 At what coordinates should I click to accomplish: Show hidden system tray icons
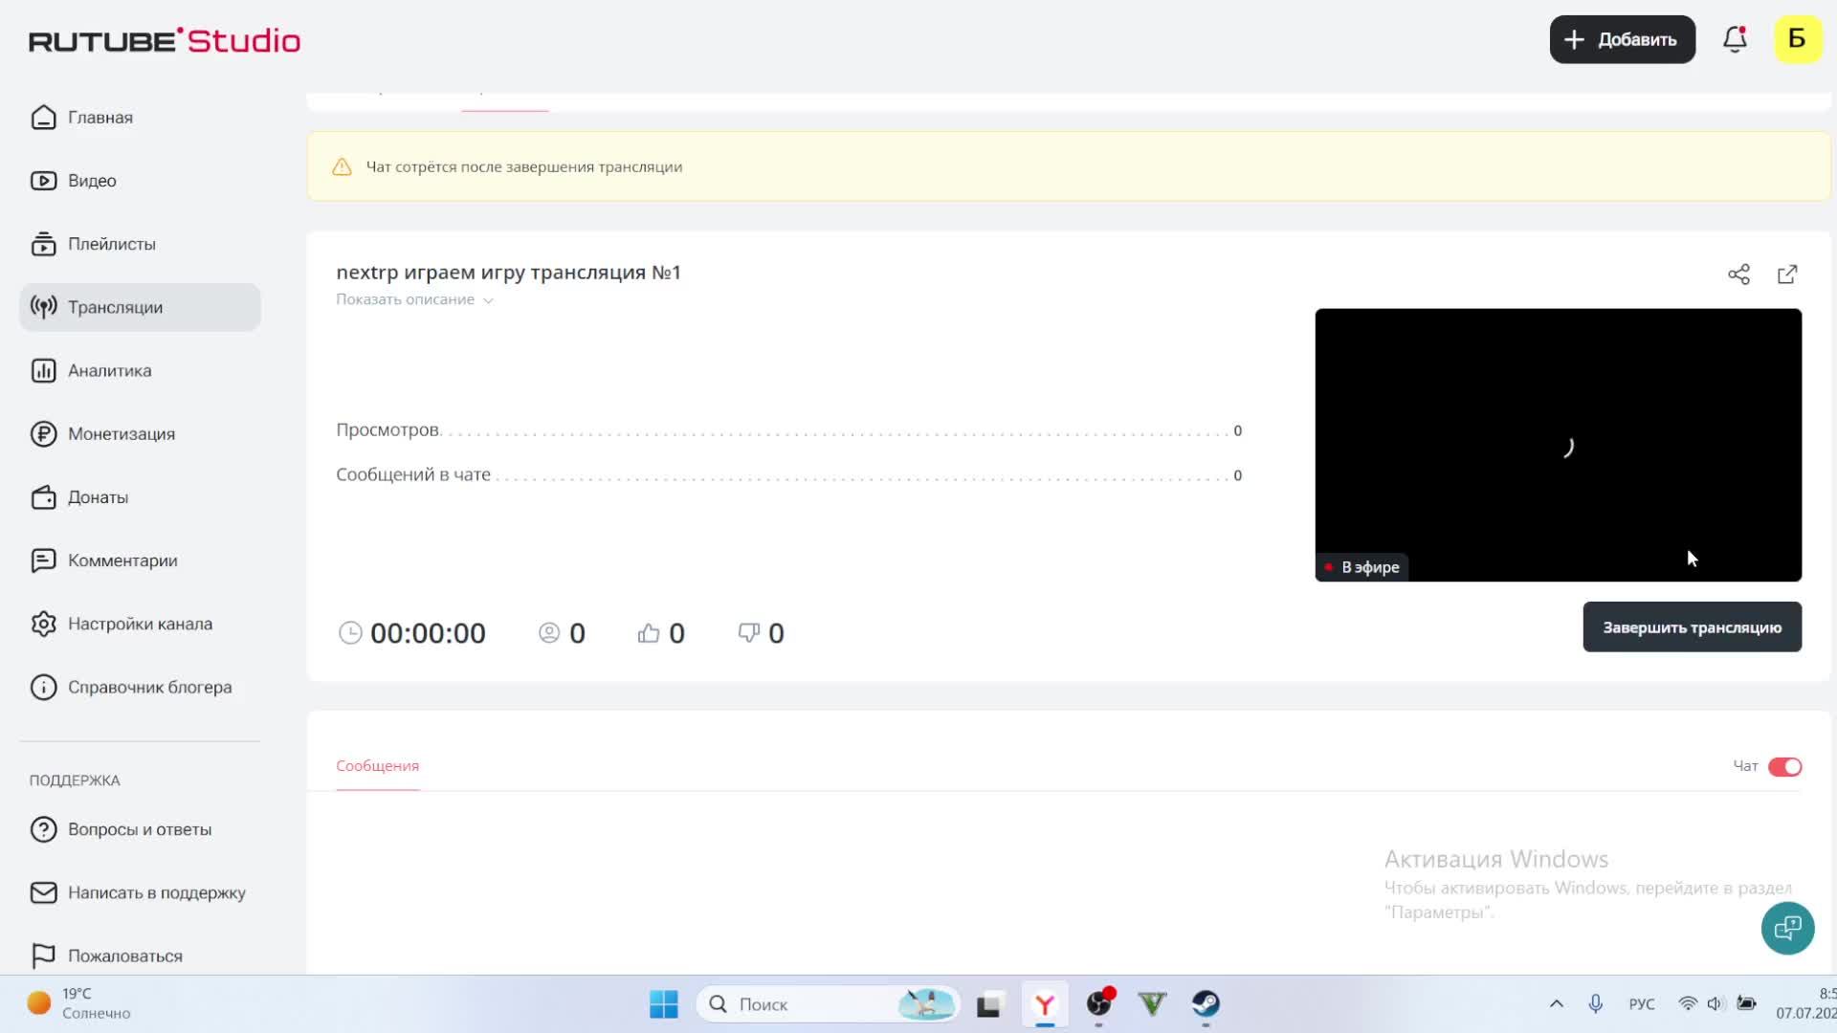[x=1556, y=1003]
